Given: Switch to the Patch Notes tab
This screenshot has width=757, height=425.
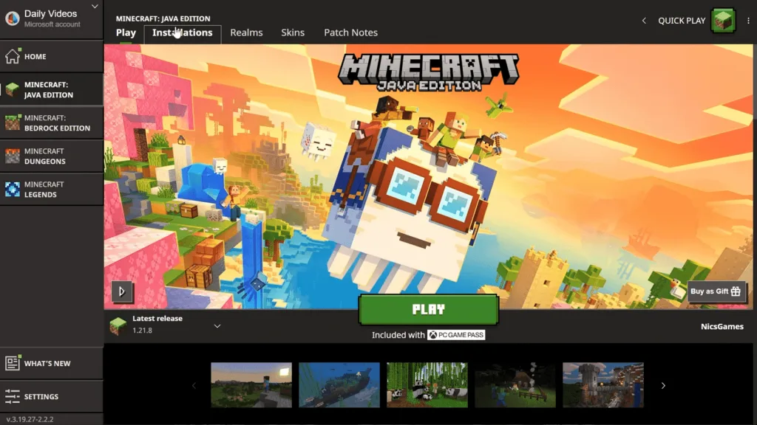Looking at the screenshot, I should (350, 32).
